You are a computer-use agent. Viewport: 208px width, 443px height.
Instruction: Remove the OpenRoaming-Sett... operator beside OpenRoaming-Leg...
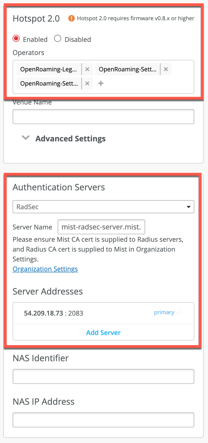click(166, 69)
